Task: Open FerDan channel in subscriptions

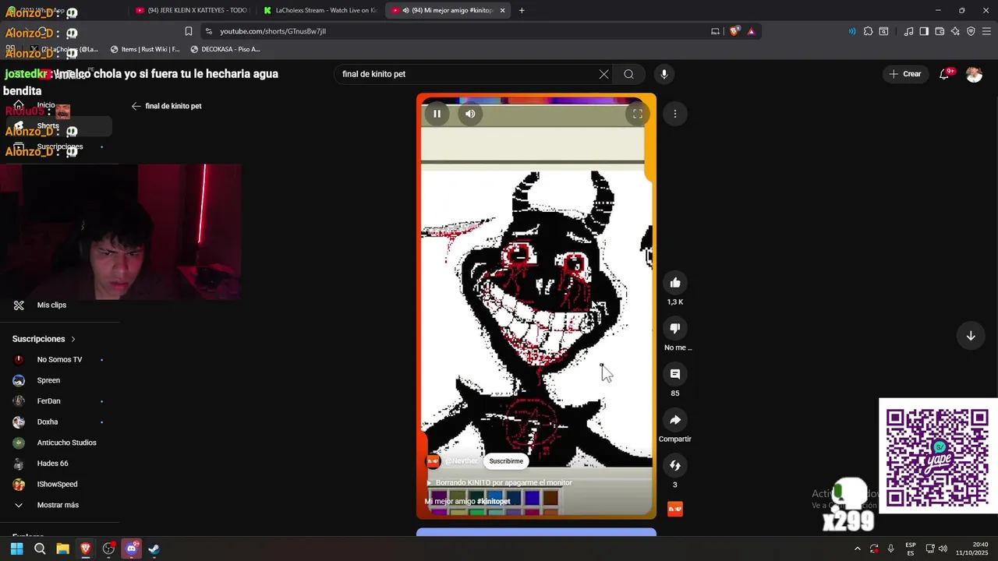Action: coord(48,401)
